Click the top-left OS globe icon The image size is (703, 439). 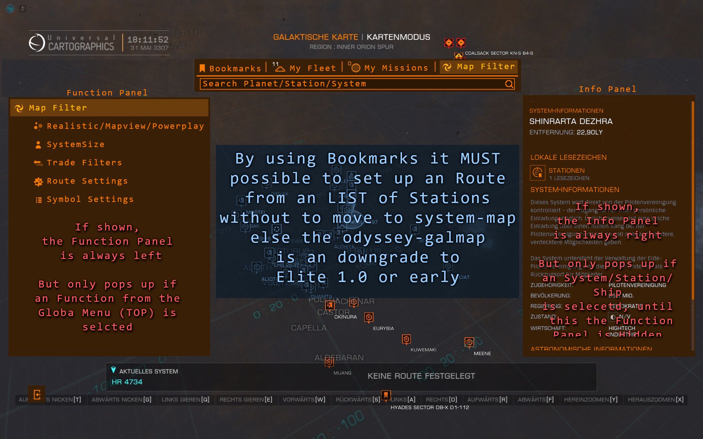[10, 8]
